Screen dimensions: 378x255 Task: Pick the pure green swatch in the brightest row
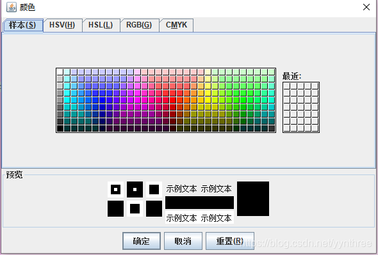243,100
